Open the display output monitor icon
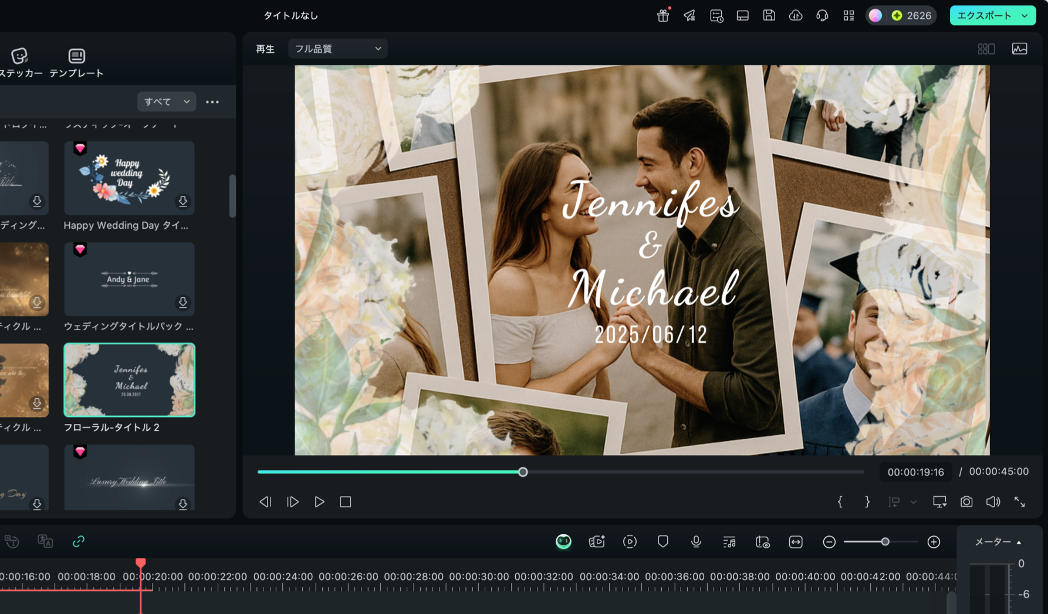This screenshot has height=614, width=1048. point(939,502)
